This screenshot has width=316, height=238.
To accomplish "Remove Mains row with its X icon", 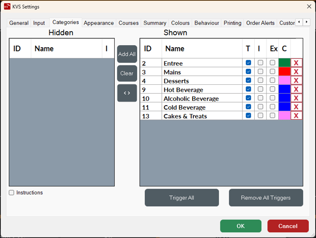I will [296, 72].
